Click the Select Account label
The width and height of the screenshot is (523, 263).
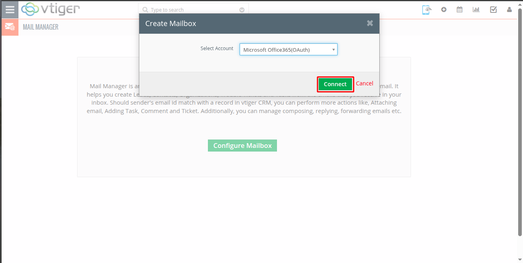click(217, 49)
